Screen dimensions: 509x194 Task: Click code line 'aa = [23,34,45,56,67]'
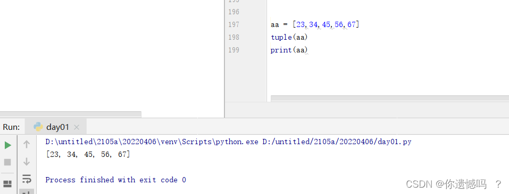315,24
